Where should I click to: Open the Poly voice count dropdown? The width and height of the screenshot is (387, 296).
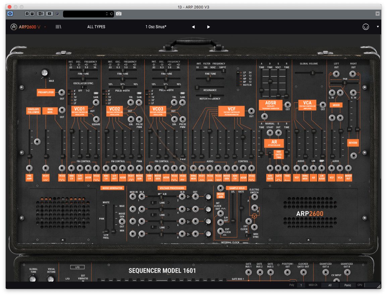point(301,285)
